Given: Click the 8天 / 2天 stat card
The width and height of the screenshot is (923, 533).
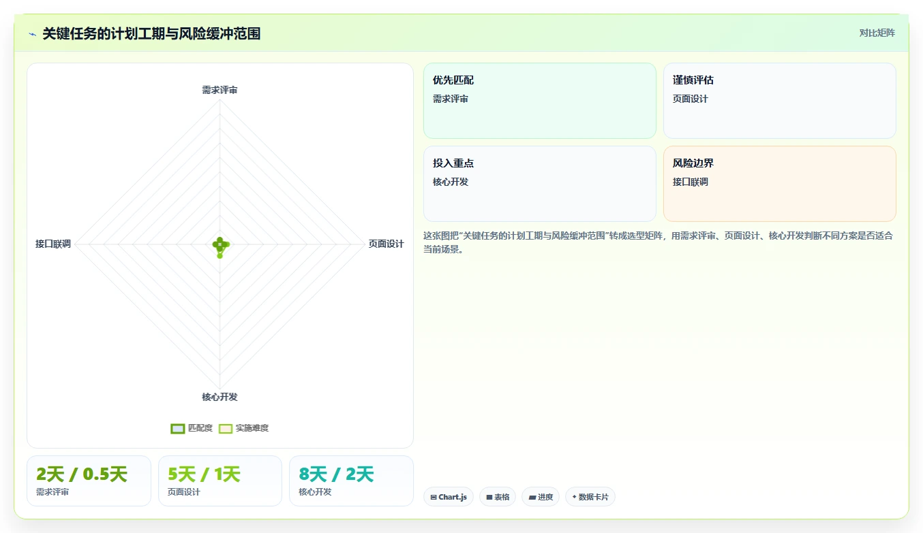Looking at the screenshot, I should point(351,481).
